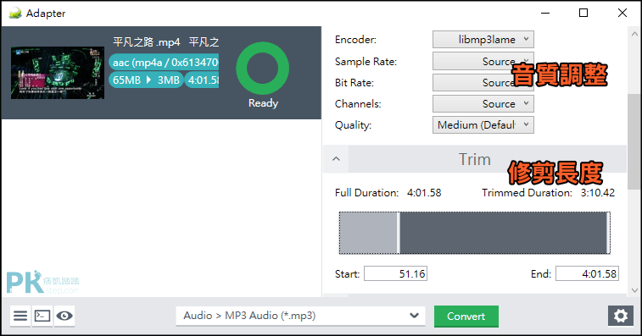
Task: Click the Convert button
Action: [466, 317]
